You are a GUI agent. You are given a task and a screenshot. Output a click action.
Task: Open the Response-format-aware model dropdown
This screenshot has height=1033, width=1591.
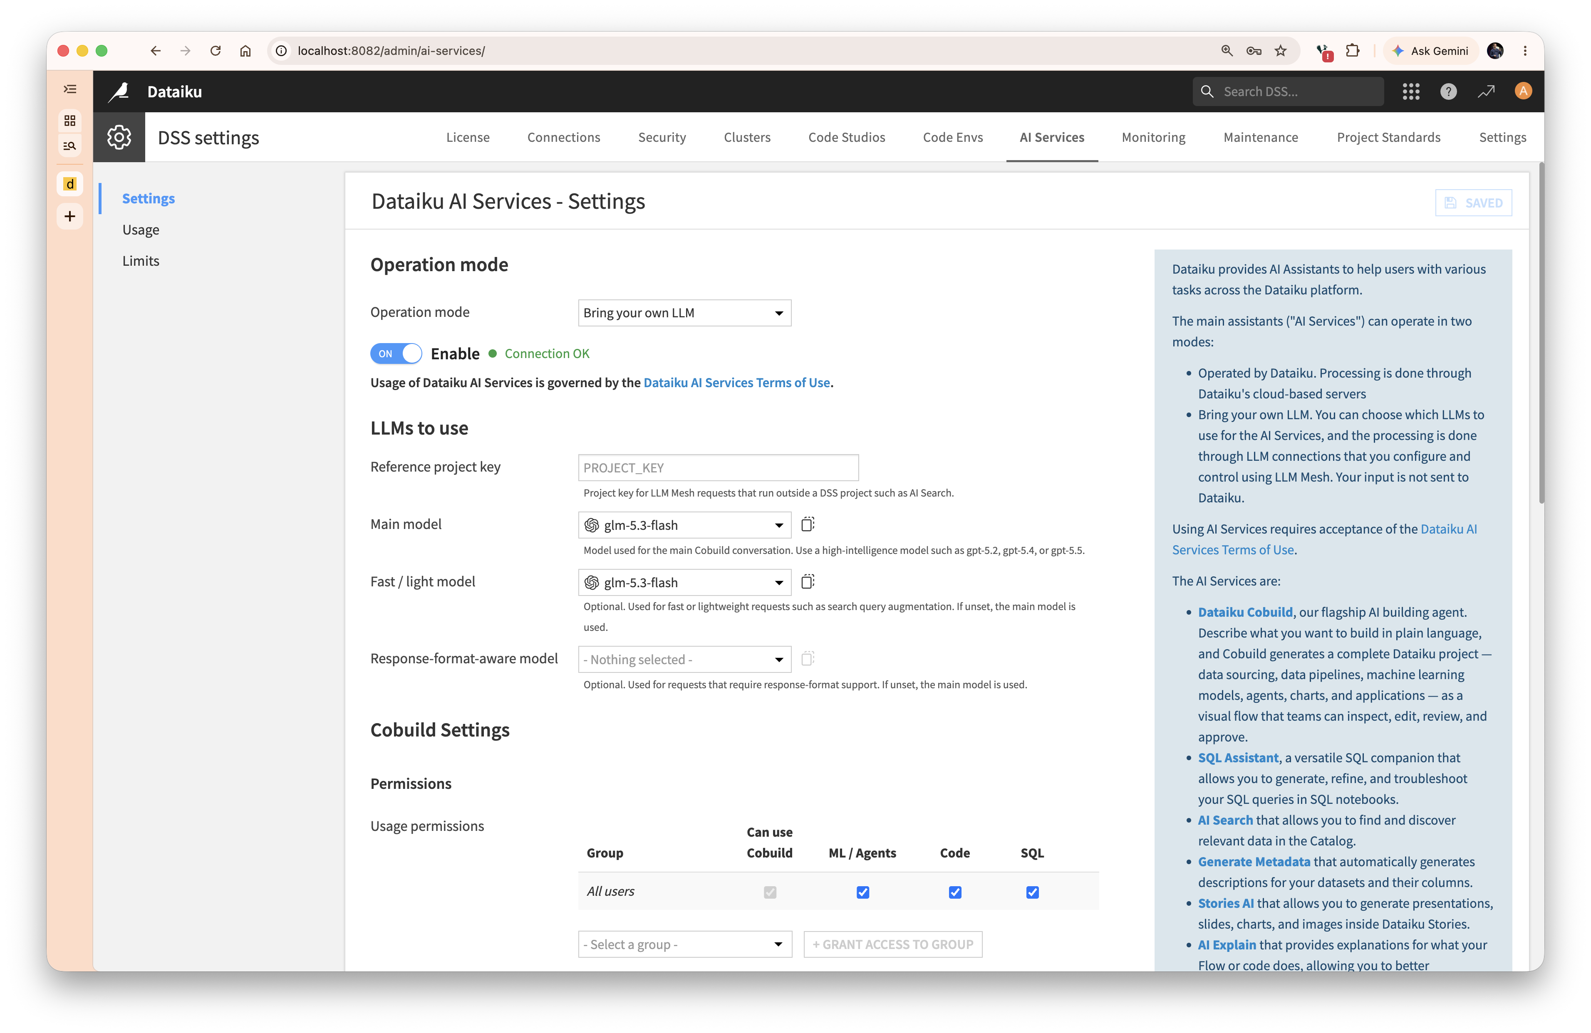[684, 660]
